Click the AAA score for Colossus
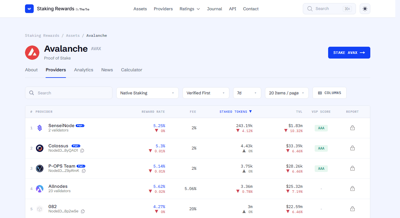Viewport: 400px width, 218px height. [x=321, y=148]
